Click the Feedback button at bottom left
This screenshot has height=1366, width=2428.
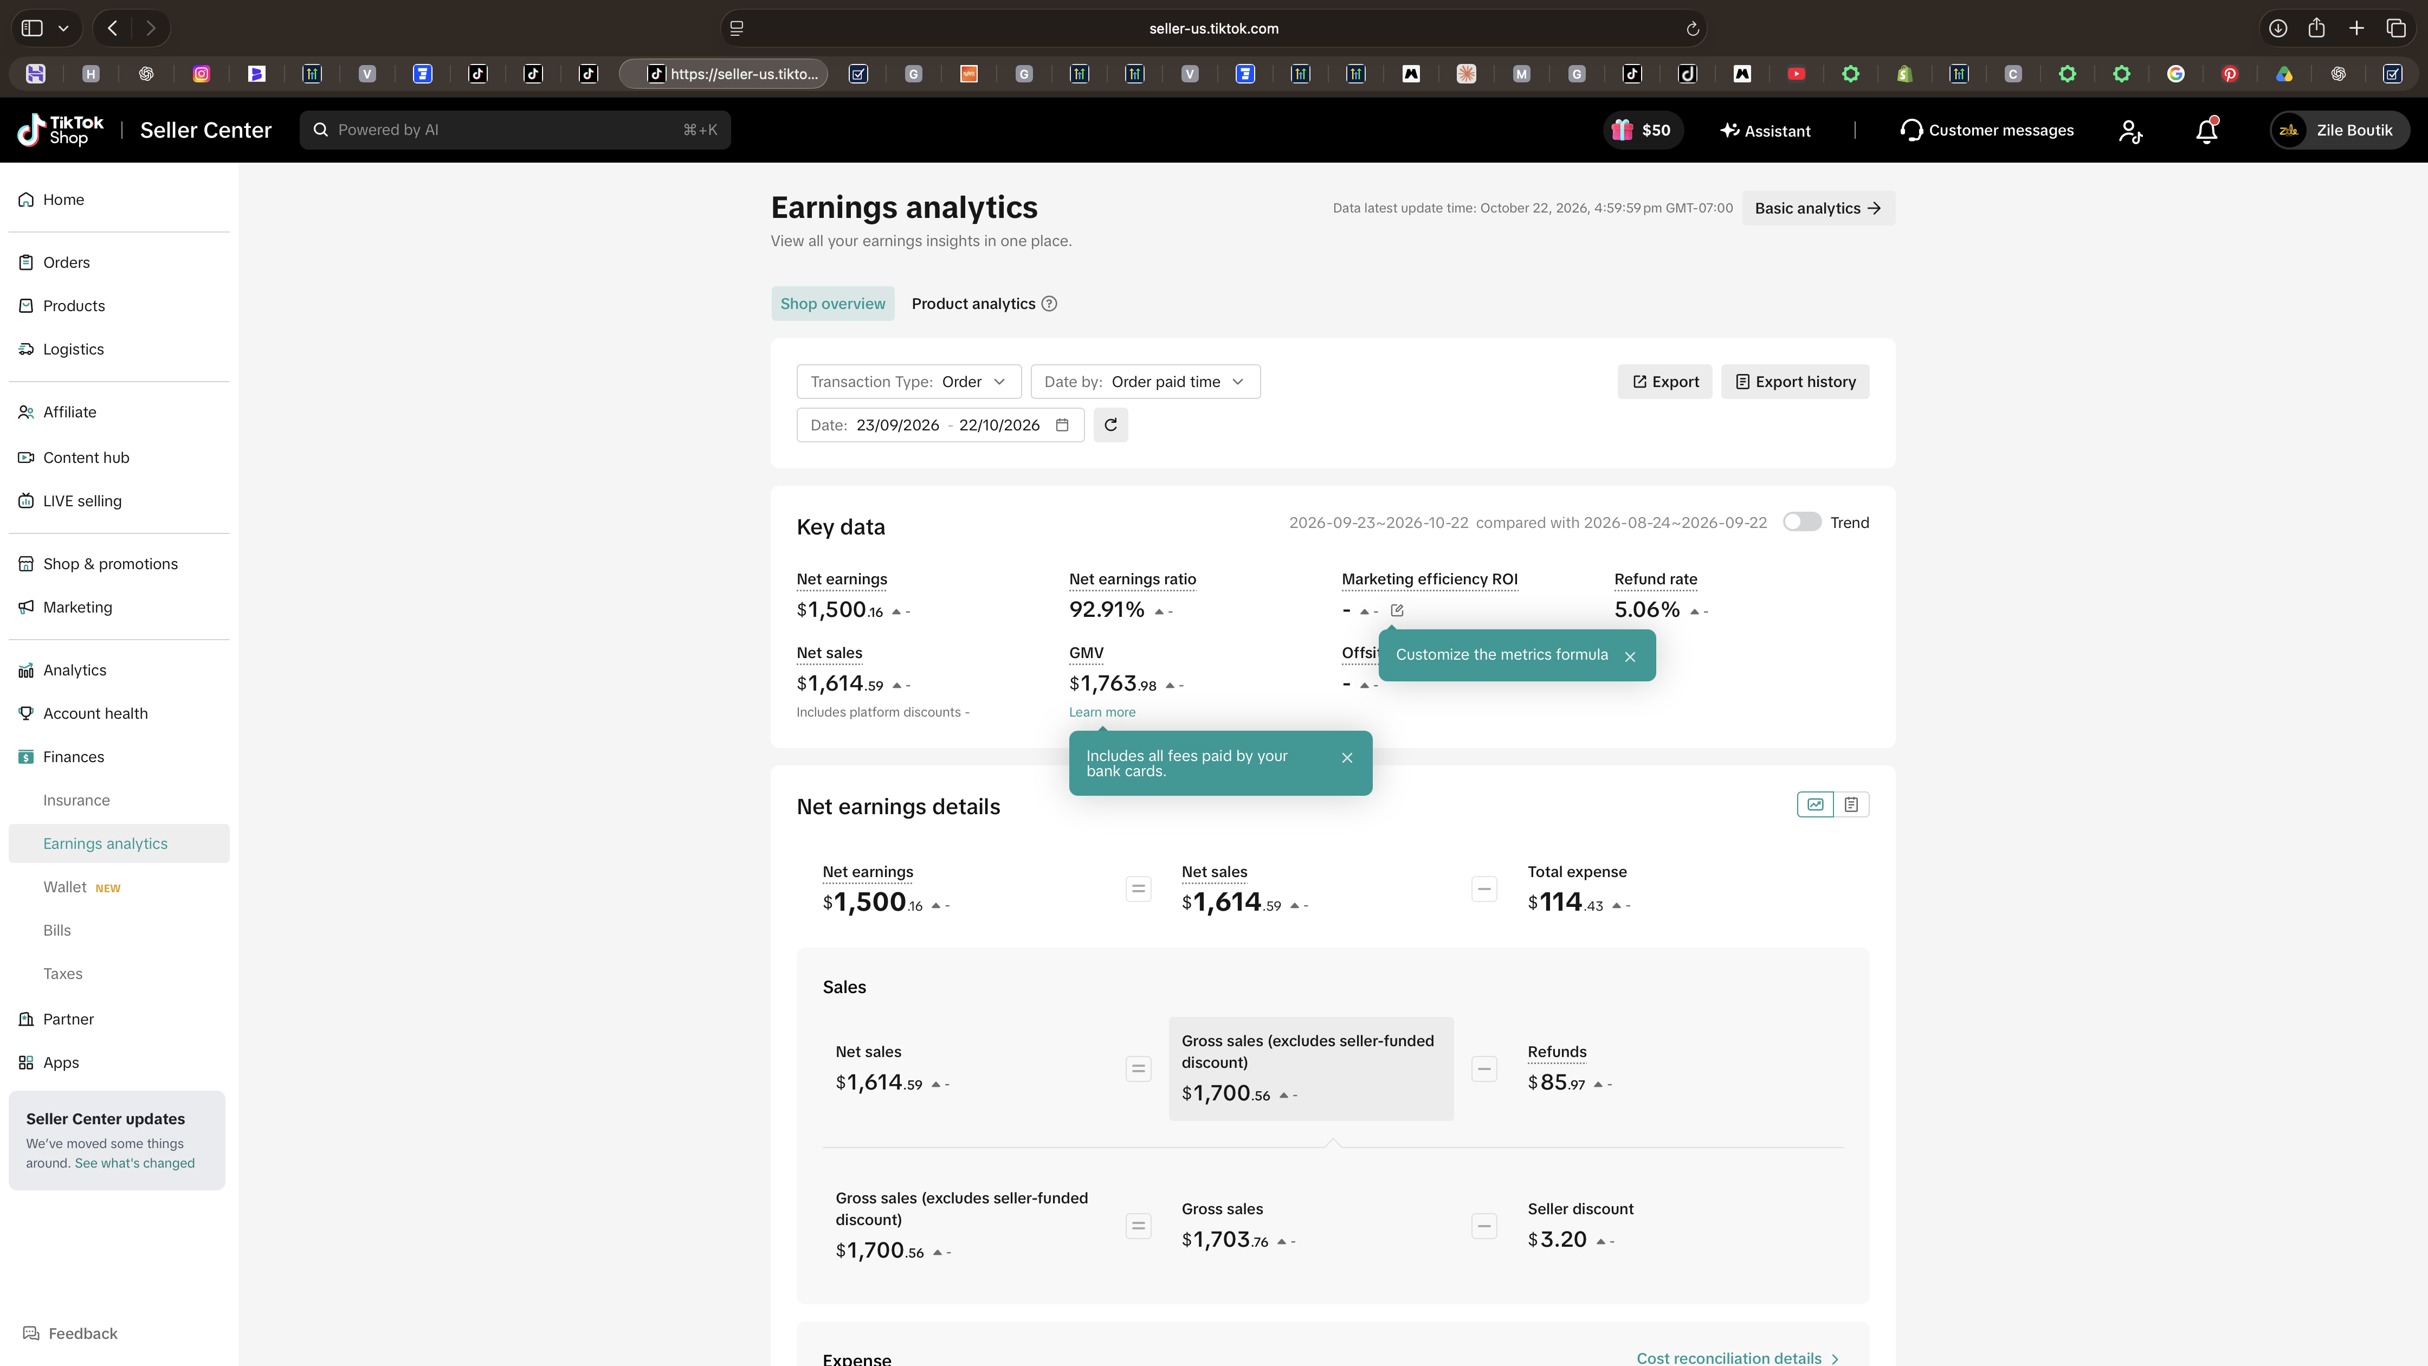[70, 1334]
